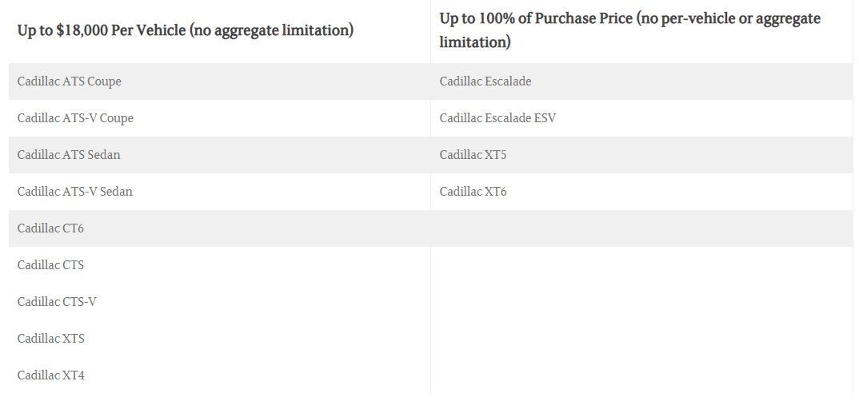Screen dimensions: 859x401
Task: Select Cadillac Escalade ESV text
Action: pos(497,118)
